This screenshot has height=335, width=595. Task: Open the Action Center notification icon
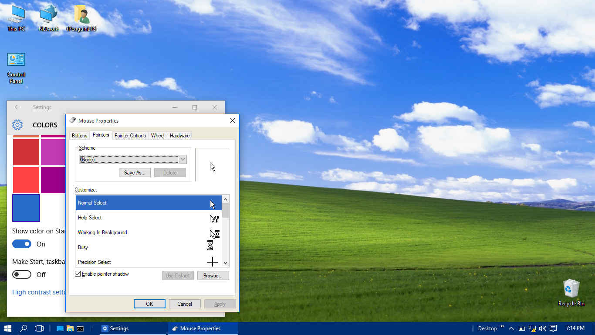coord(553,328)
